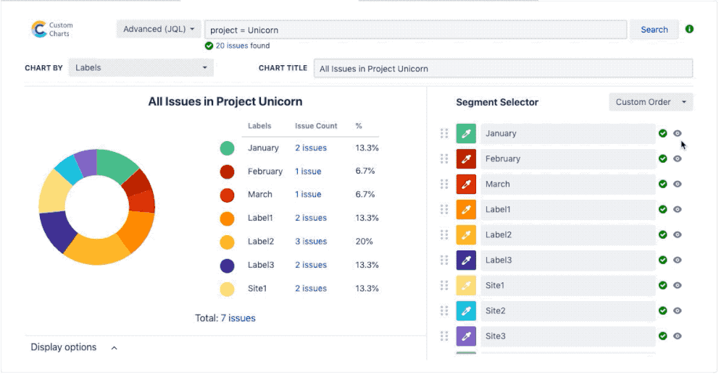Open the 3 issues link for Label2

pos(311,242)
